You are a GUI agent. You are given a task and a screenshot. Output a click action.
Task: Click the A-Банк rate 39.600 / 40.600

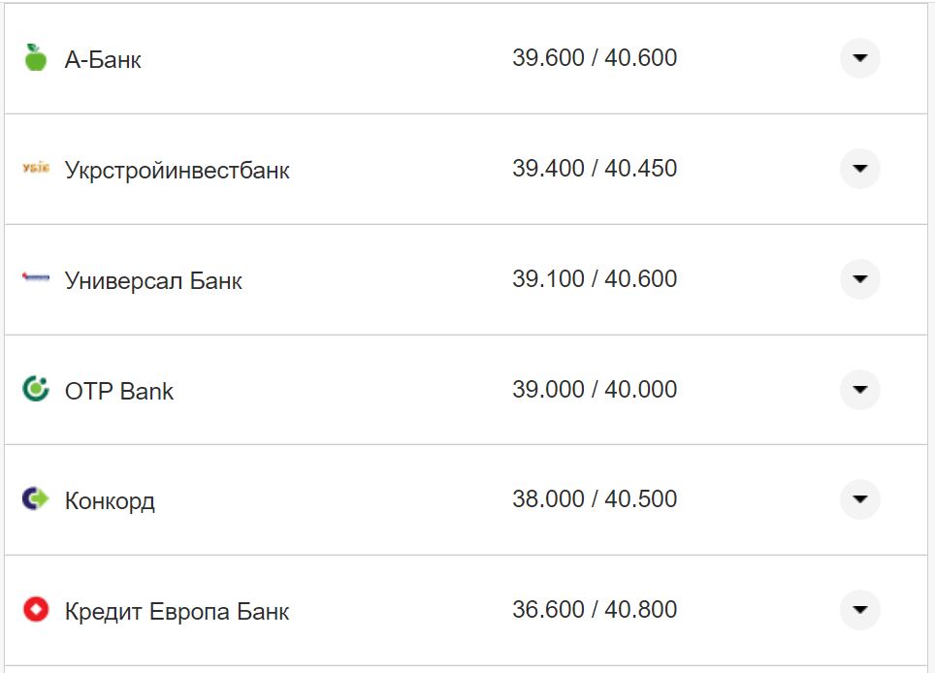pyautogui.click(x=595, y=58)
